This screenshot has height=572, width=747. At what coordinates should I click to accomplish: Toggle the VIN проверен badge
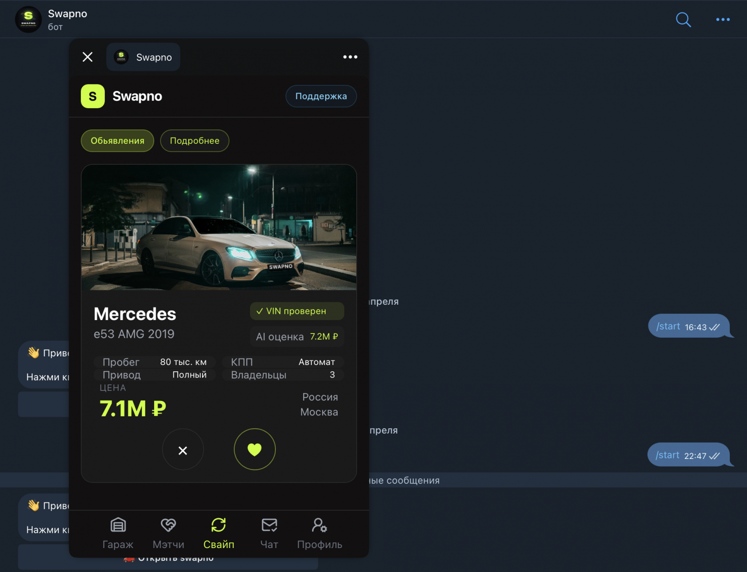pyautogui.click(x=296, y=311)
